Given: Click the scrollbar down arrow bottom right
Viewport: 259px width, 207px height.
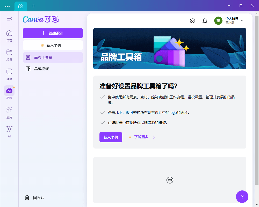Looking at the screenshot, I should point(257,204).
